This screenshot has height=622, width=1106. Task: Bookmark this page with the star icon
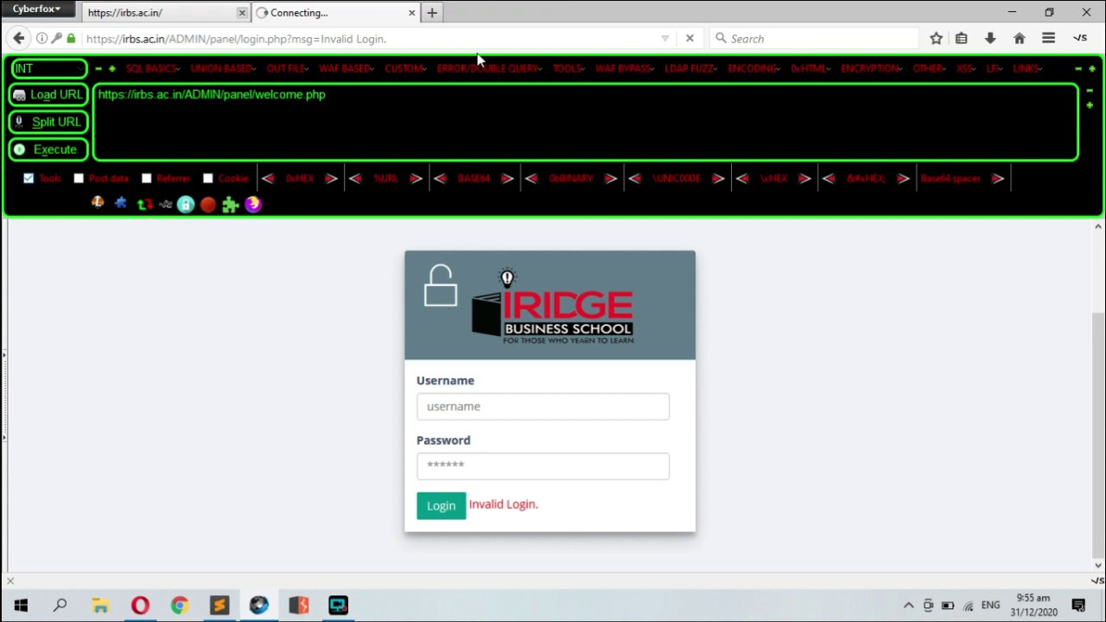936,38
